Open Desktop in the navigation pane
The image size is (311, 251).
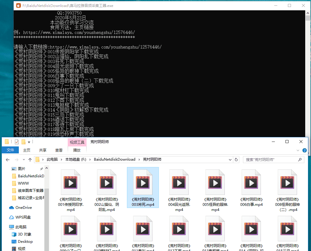(x=22, y=242)
